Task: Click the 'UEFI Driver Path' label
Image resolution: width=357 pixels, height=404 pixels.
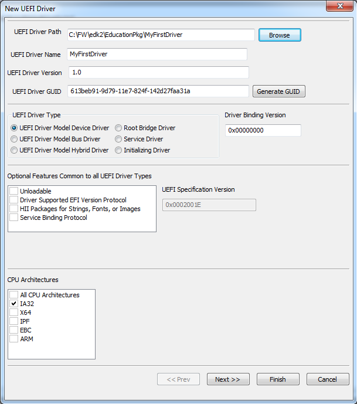Action: 38,32
